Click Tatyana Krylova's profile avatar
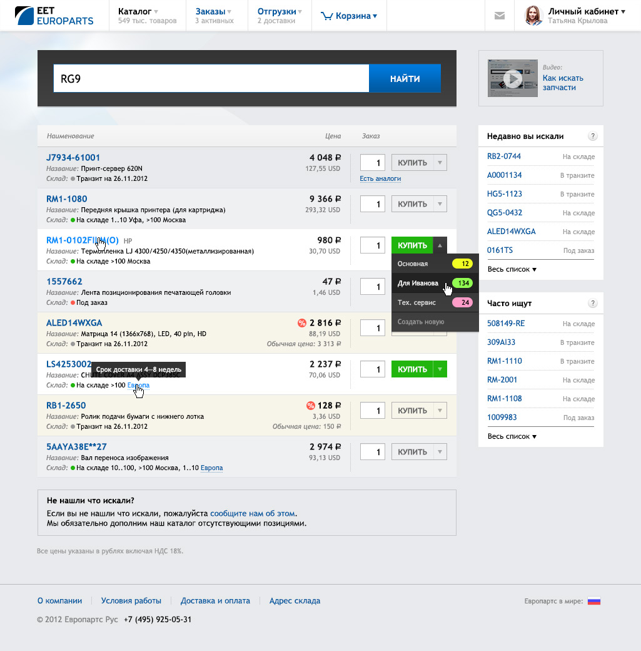Image resolution: width=641 pixels, height=651 pixels. (x=533, y=16)
